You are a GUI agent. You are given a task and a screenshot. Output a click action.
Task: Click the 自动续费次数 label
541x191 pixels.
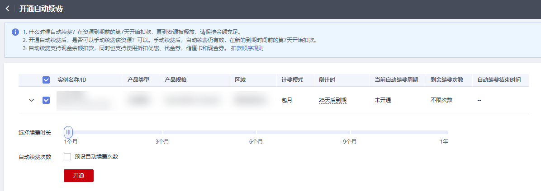(35, 157)
